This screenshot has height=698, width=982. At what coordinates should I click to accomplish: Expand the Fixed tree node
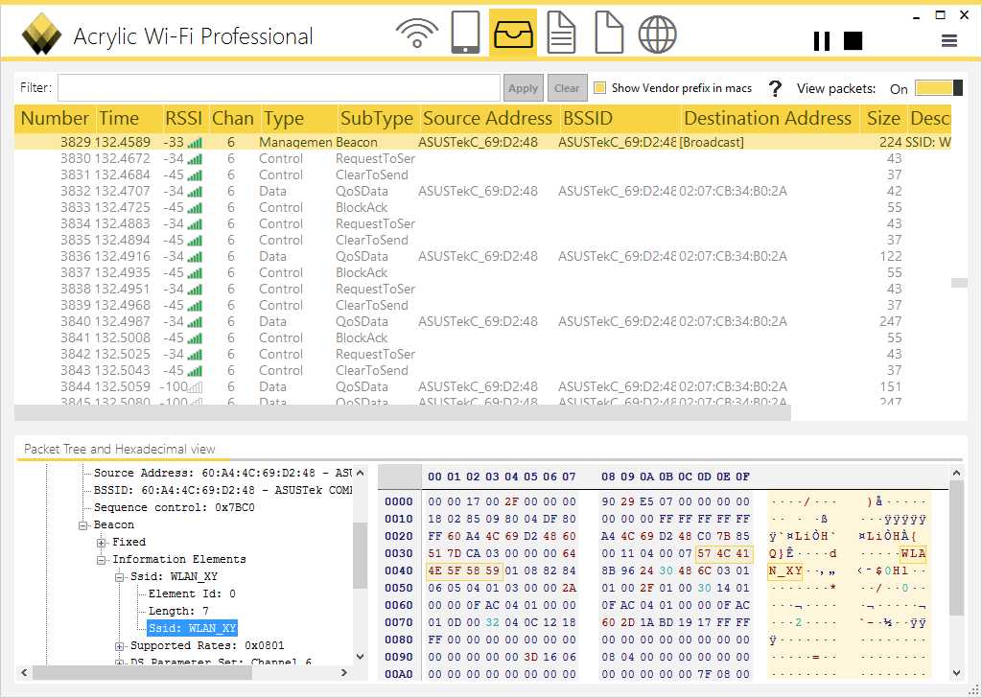(101, 543)
